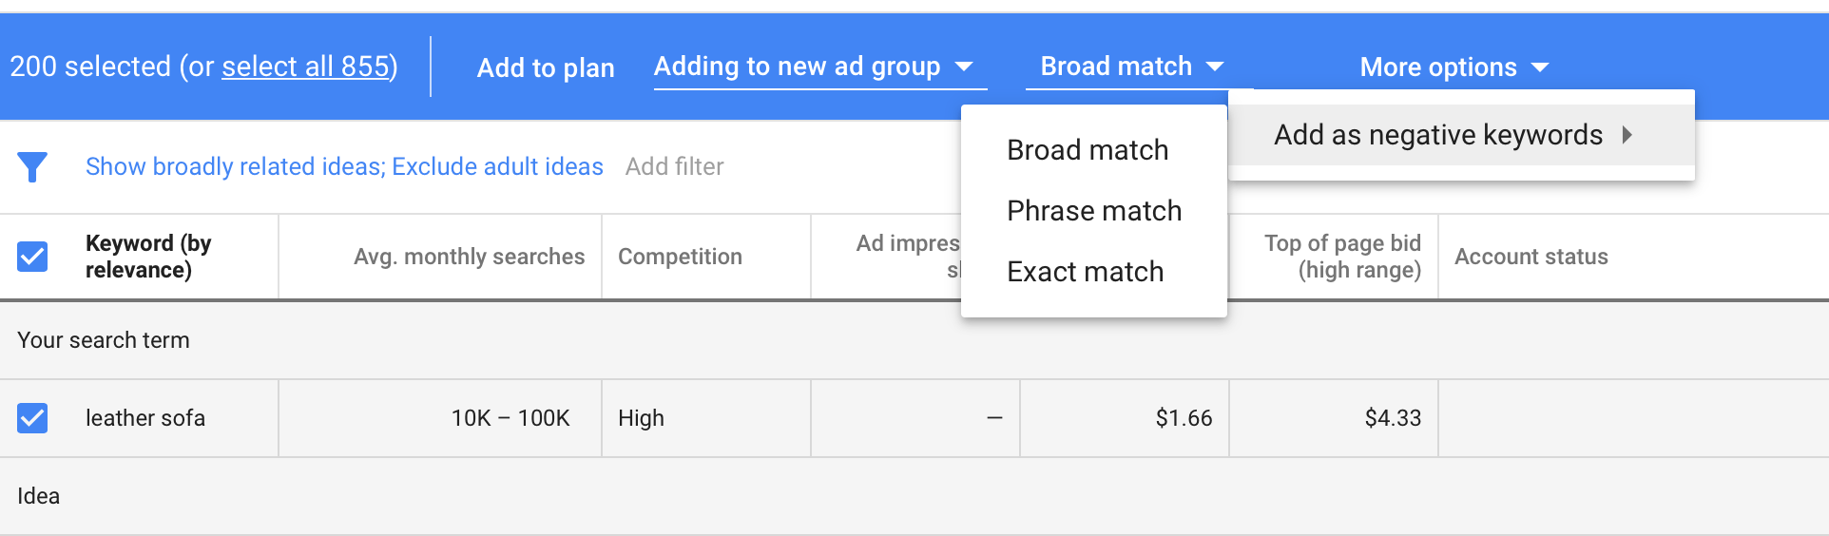
Task: Click arrow beside Add as negative keywords
Action: click(x=1627, y=135)
